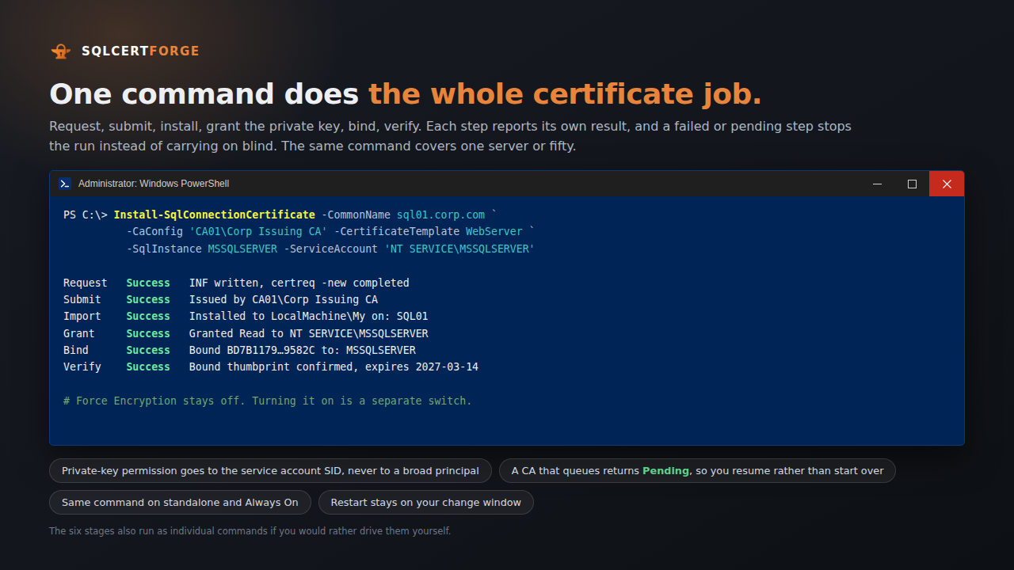
Task: Click the 'Bound BD7B1179…9582C to: MSSQLSERVER' output
Action: coord(303,350)
